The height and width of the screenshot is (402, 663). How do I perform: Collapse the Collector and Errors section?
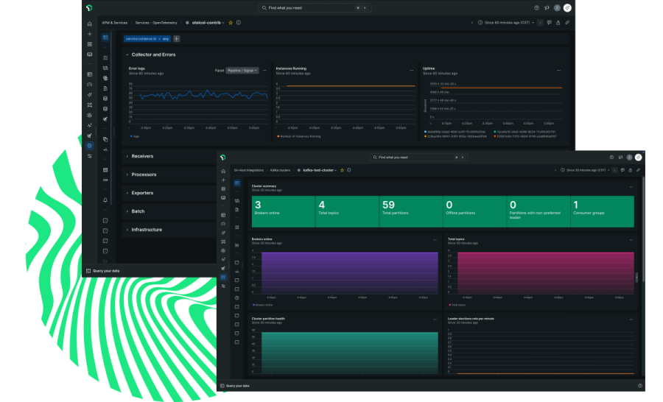point(152,54)
